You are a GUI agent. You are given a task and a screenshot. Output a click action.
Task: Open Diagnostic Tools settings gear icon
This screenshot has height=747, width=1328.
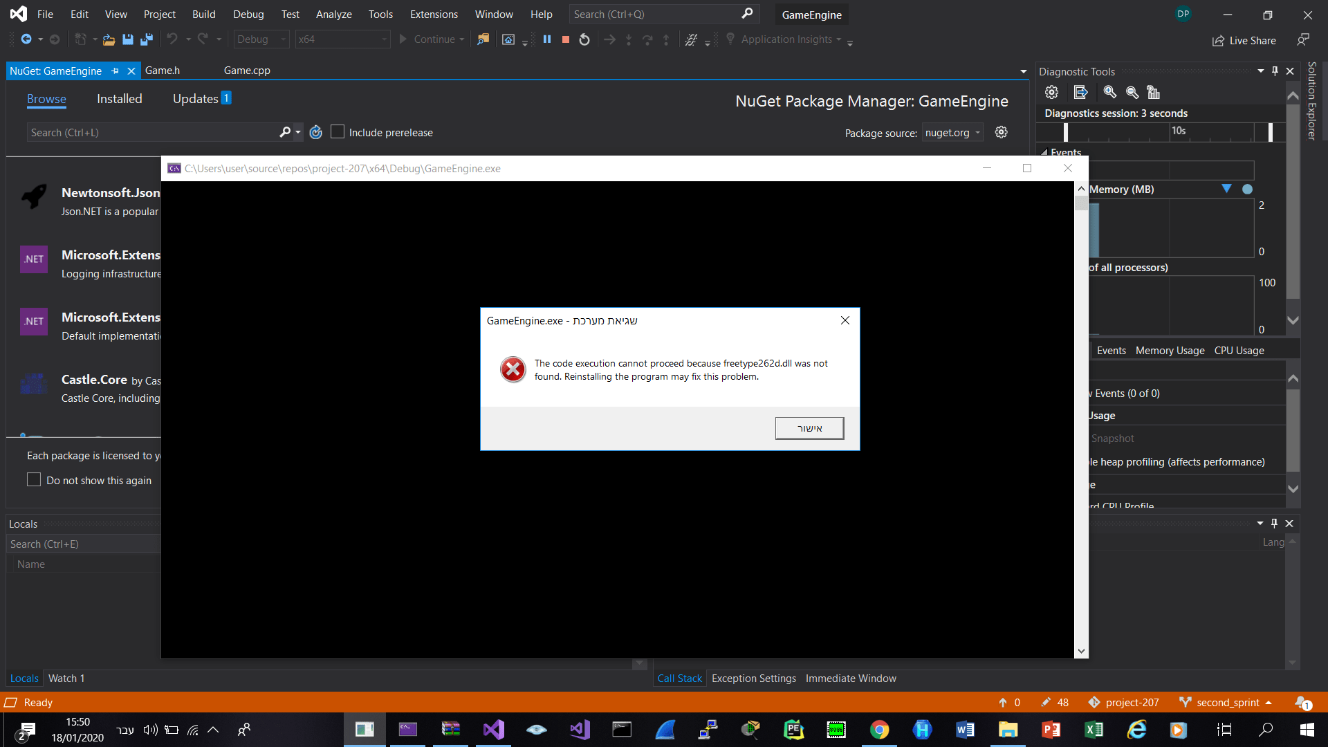click(x=1051, y=92)
